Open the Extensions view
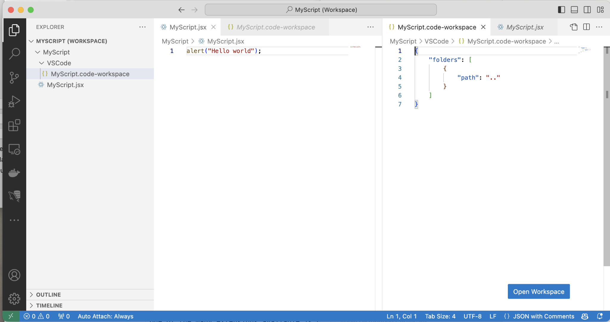The width and height of the screenshot is (610, 322). (x=14, y=125)
